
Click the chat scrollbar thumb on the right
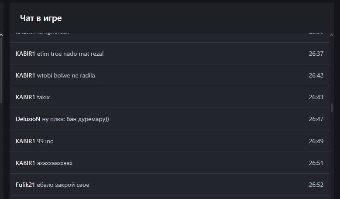pyautogui.click(x=332, y=108)
